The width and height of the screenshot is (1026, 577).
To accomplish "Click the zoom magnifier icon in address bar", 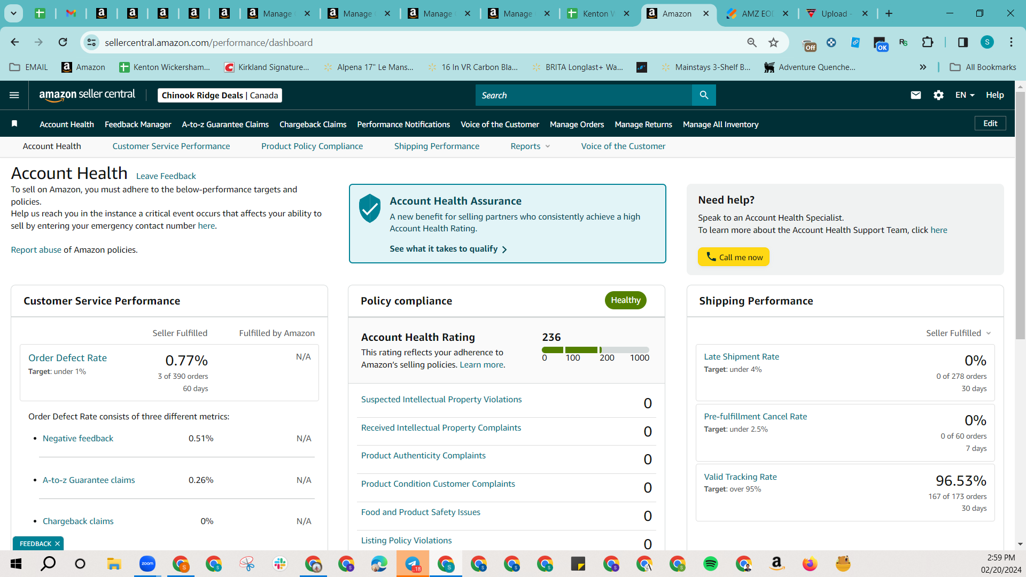I will coord(752,42).
